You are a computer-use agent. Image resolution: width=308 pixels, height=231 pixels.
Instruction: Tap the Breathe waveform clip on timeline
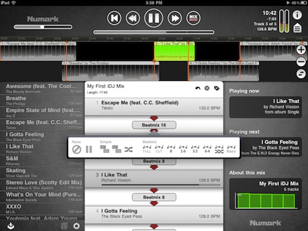pyautogui.click(x=110, y=71)
